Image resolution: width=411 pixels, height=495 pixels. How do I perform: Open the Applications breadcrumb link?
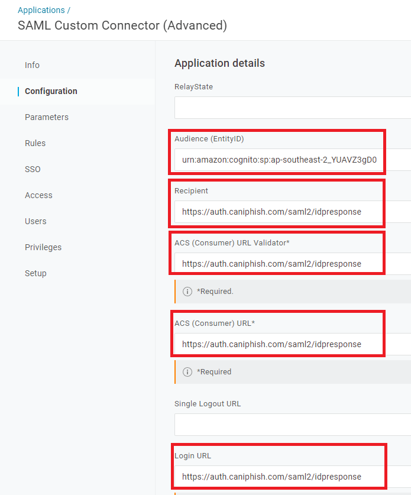click(41, 10)
